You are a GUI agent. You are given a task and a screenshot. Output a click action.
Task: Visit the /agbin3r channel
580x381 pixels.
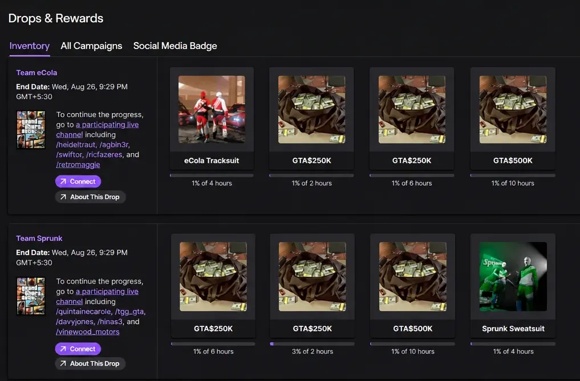(x=114, y=145)
